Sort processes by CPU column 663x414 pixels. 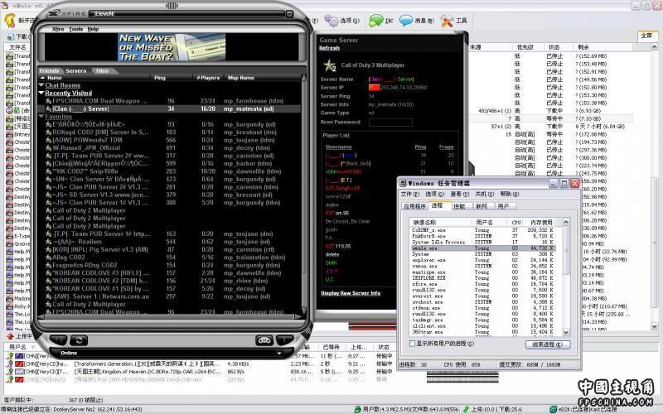pyautogui.click(x=516, y=222)
